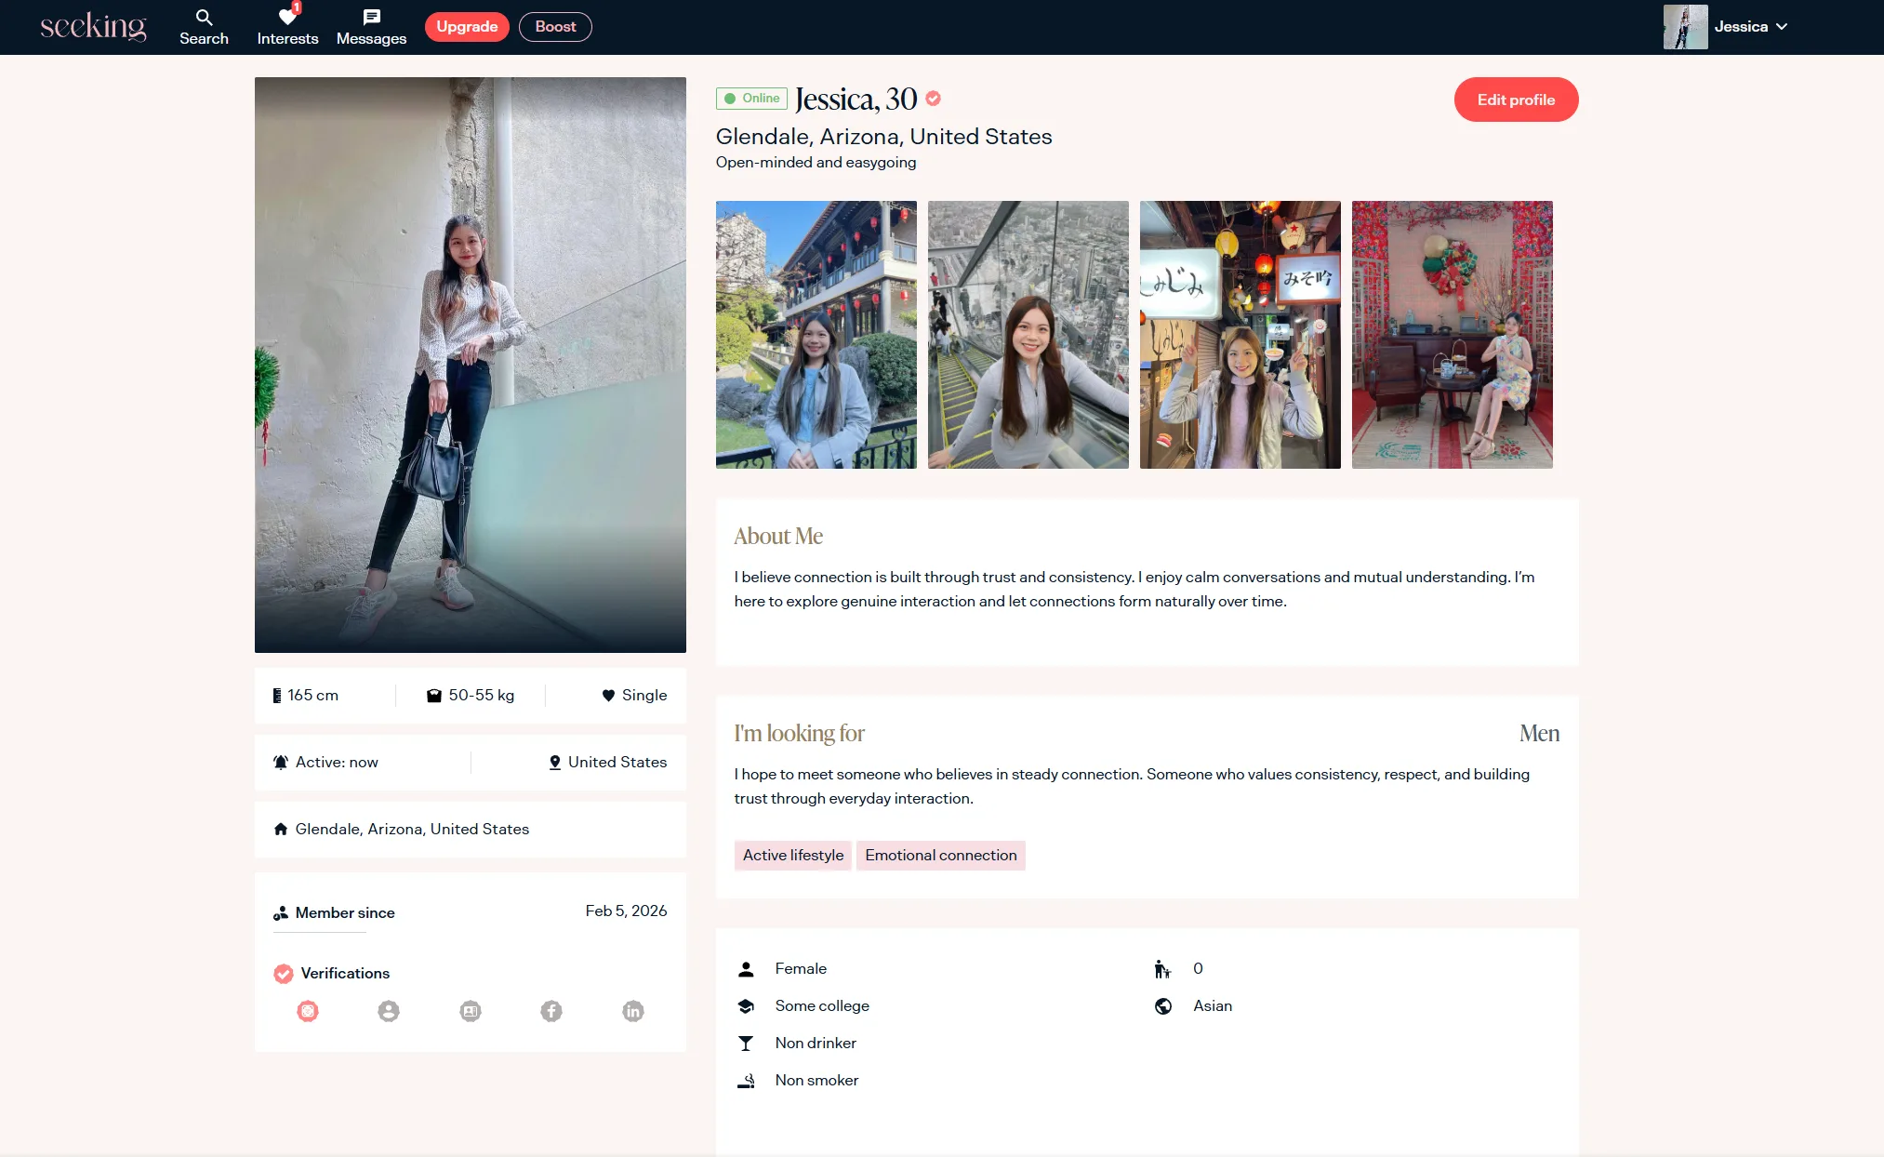This screenshot has width=1884, height=1157.
Task: Open the red tea room photo thumbnail
Action: point(1452,335)
